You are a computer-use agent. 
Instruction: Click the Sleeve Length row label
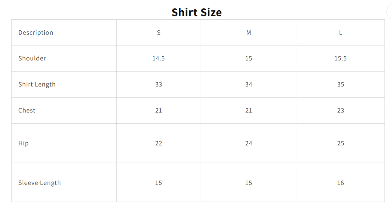(x=39, y=183)
